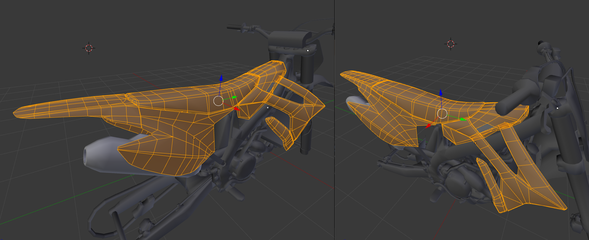Click the gray dotted vent patch in the right viewport
589x240 pixels.
(485, 127)
